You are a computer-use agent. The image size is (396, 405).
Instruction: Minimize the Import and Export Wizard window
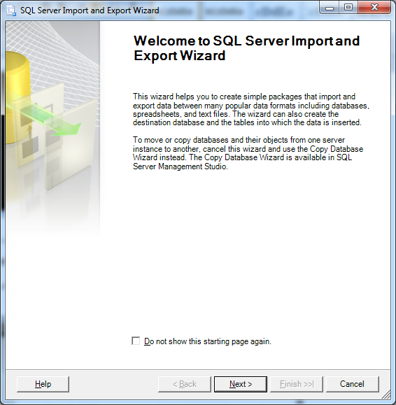click(330, 8)
